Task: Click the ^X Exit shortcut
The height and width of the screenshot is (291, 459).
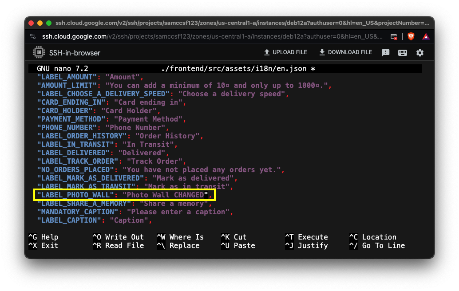Action: tap(44, 246)
